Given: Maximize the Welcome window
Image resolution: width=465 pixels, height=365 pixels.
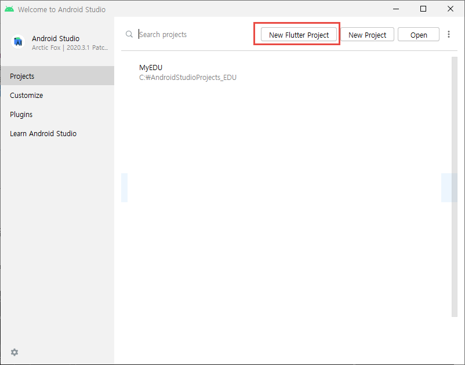Looking at the screenshot, I should coord(423,9).
